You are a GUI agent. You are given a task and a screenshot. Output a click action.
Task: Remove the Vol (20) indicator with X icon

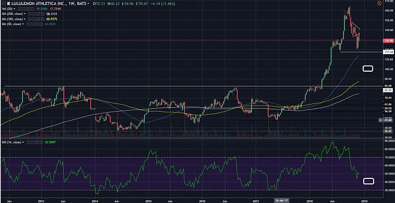32,9
